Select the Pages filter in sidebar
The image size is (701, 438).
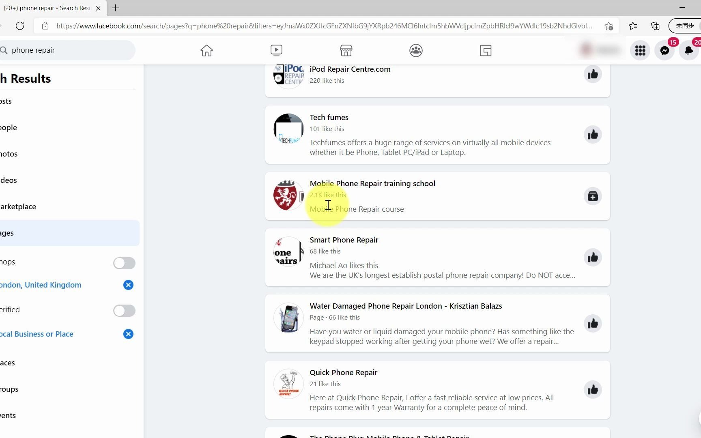pos(69,233)
